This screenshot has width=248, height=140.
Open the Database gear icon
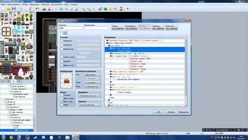(x=100, y=9)
